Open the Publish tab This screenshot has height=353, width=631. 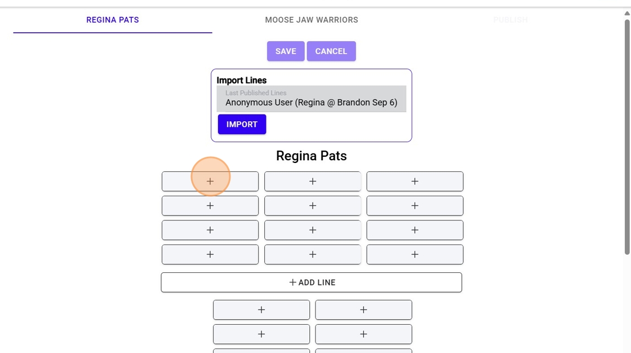[510, 20]
